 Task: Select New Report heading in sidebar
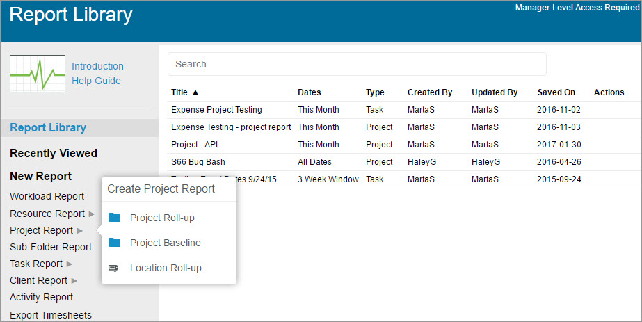[x=40, y=176]
